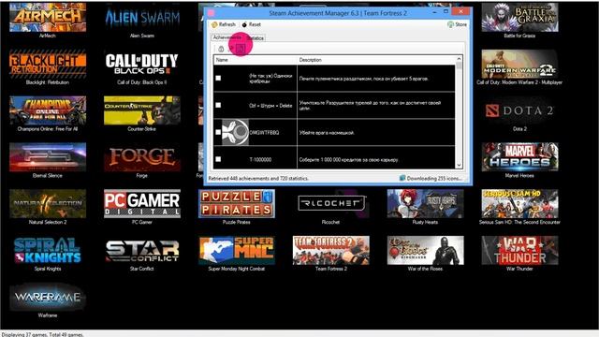Click the 'Star Conflict' caption text
This screenshot has width=599, height=337.
[x=141, y=269]
